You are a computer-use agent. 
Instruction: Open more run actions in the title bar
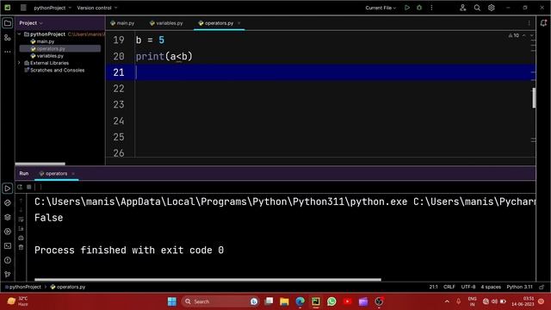point(431,8)
